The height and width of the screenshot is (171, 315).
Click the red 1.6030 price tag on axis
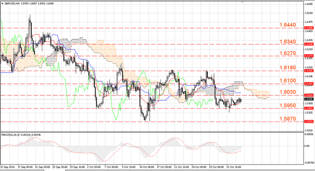point(309,95)
